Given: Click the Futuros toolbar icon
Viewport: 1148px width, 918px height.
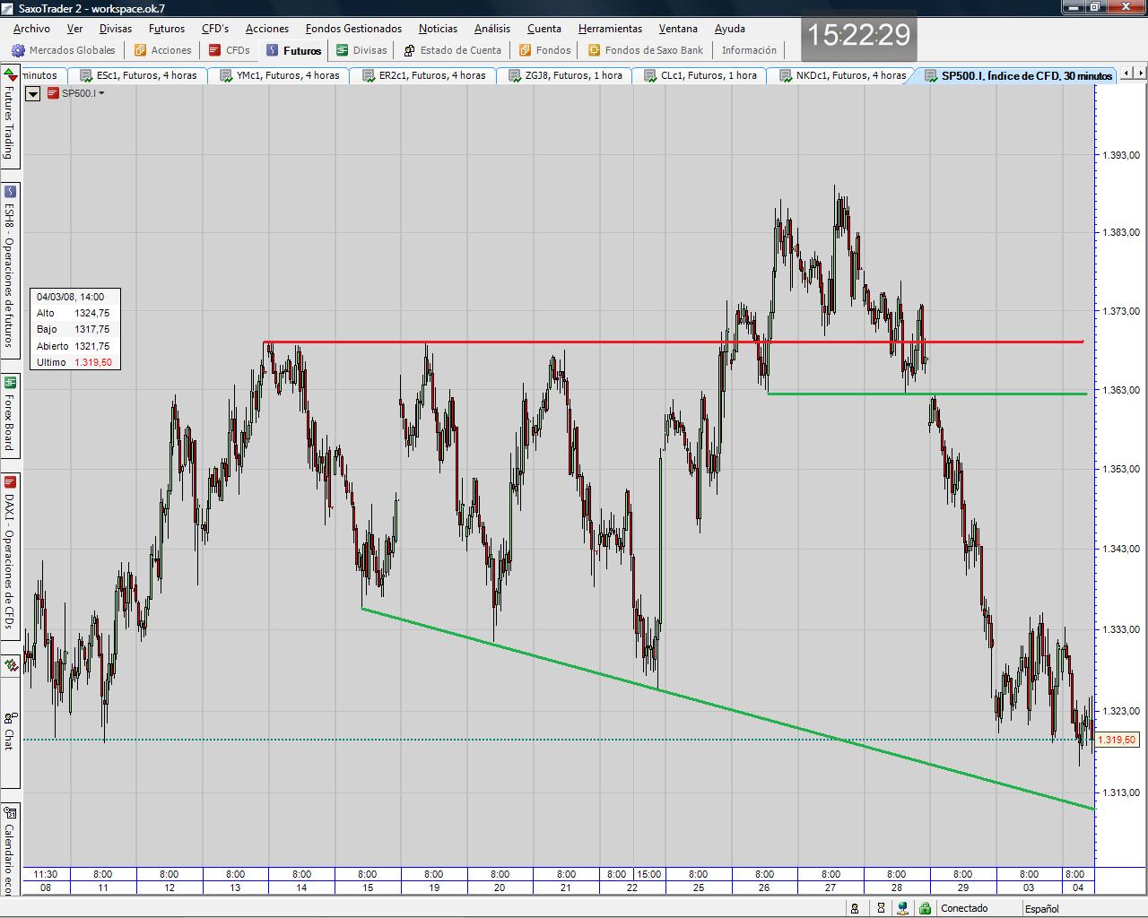Looking at the screenshot, I should coord(273,50).
